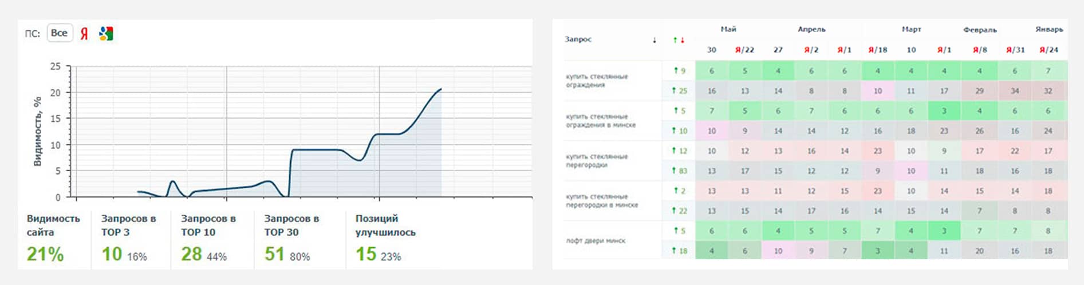Open the Февраль month column group

tap(980, 30)
